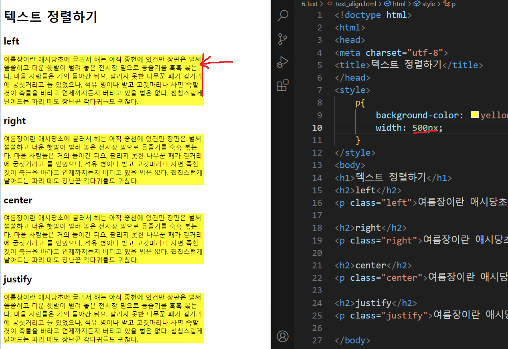The image size is (508, 349).
Task: Click yellow paragraph under center heading
Action: 104,239
